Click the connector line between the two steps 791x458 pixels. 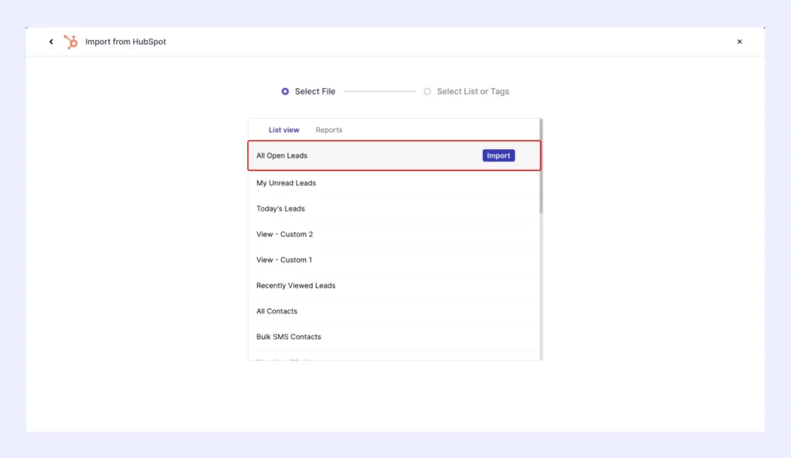pyautogui.click(x=379, y=91)
